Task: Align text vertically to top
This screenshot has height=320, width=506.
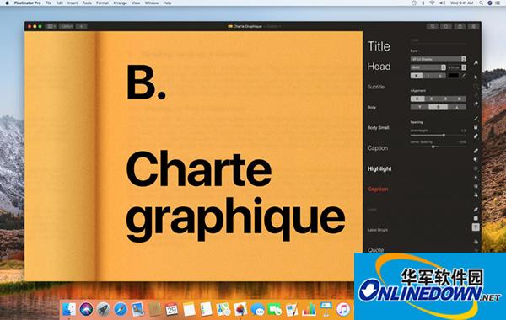Action: (419, 107)
